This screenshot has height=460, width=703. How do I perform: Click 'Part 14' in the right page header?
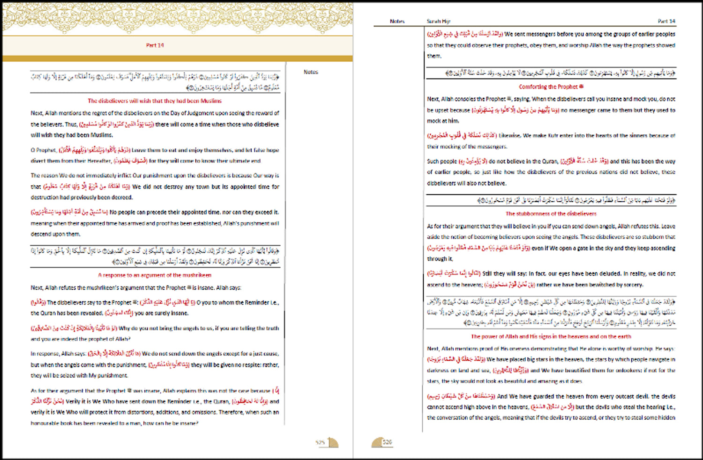click(666, 21)
